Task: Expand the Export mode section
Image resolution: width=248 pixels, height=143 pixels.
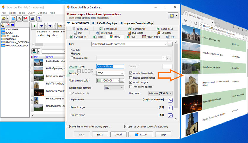Action: click(170, 100)
